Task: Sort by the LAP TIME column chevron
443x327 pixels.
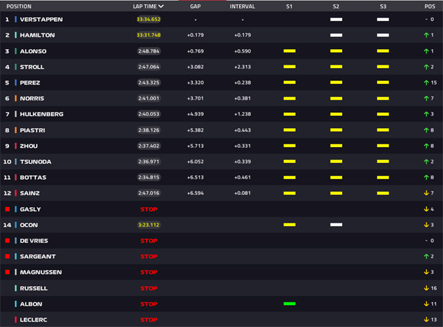Action: coord(161,6)
